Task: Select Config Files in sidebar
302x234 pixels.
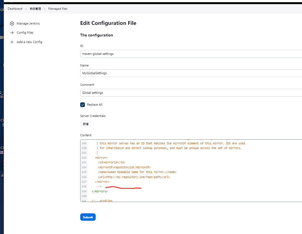Action: click(25, 33)
